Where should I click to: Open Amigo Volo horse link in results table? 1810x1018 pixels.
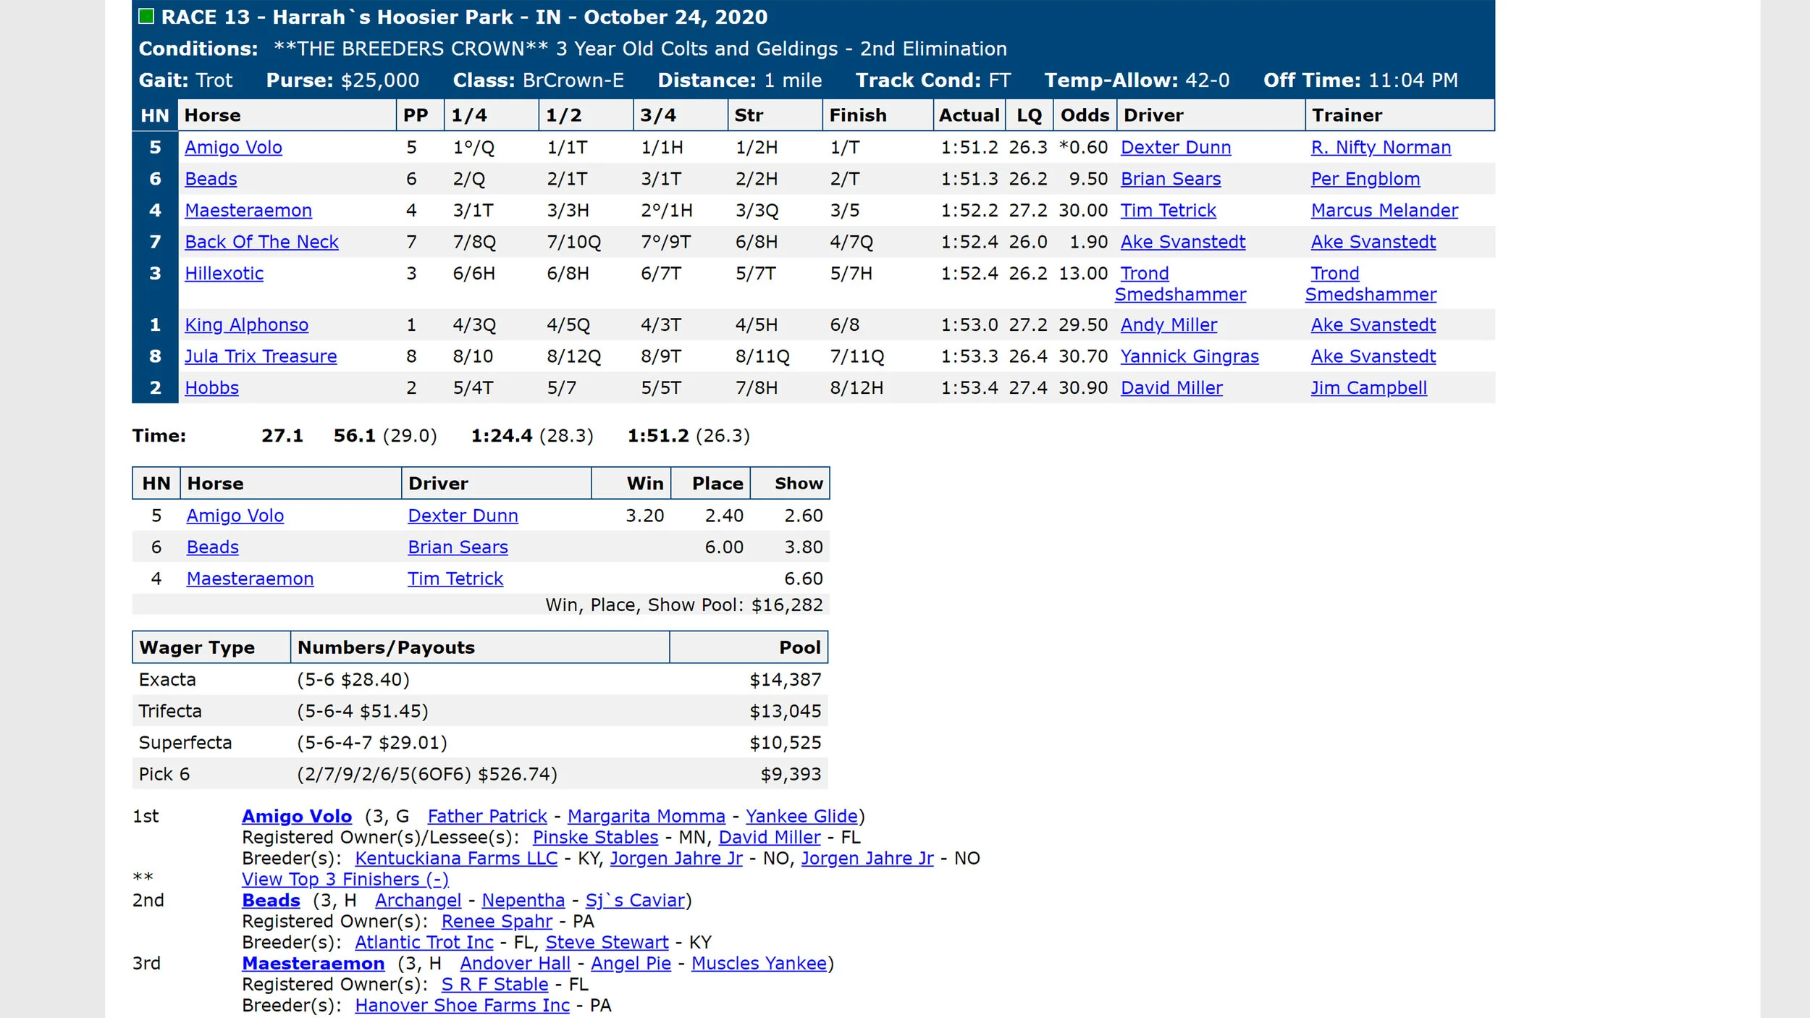coord(233,148)
